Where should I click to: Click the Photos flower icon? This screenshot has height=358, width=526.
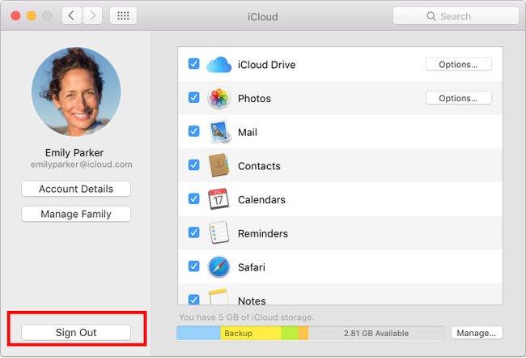pos(218,98)
